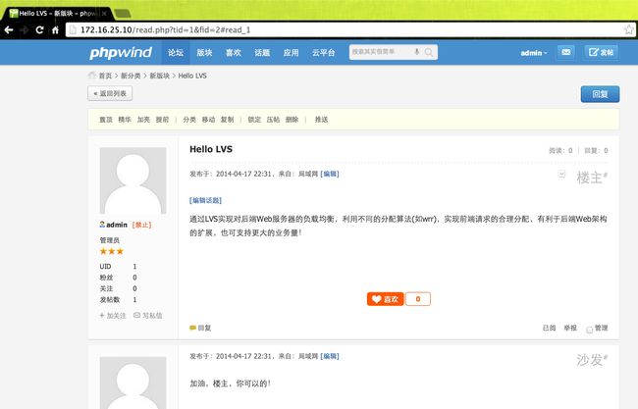Click Hello LVS in breadcrumb
Viewport: 638px width, 409px height.
[192, 76]
